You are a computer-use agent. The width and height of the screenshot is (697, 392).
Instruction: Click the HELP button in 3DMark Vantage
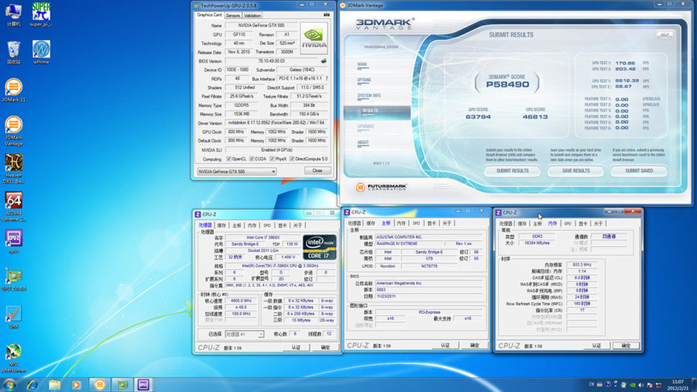[x=664, y=35]
